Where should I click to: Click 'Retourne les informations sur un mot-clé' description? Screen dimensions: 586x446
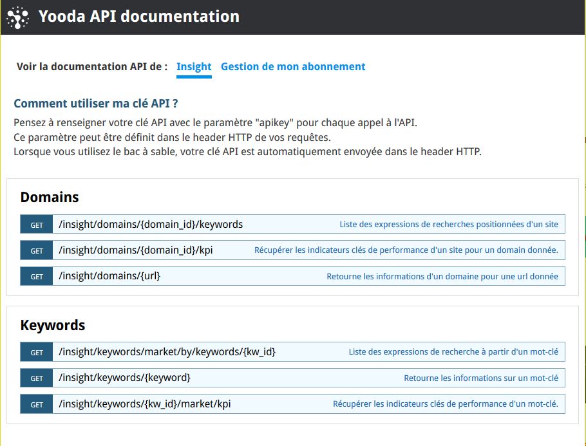pos(481,378)
